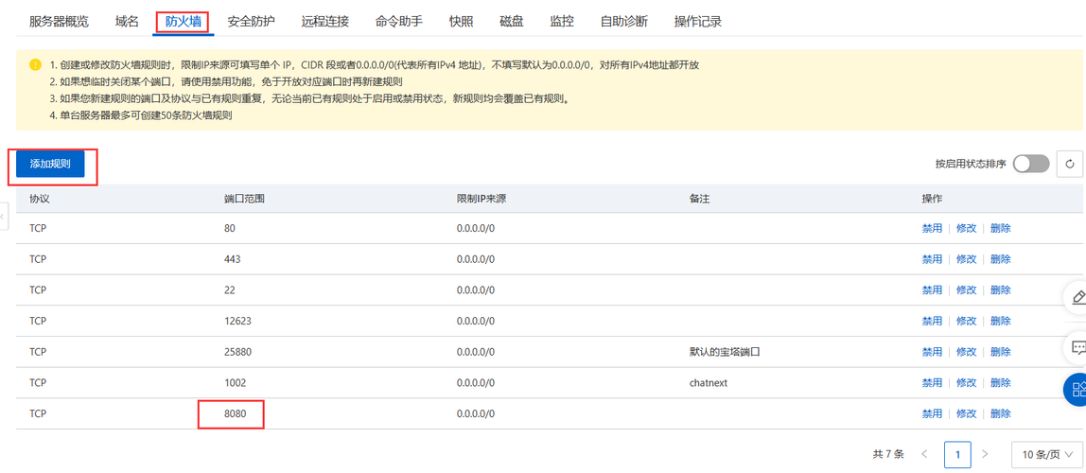Switch to the 服务器概览 tab

click(x=59, y=21)
